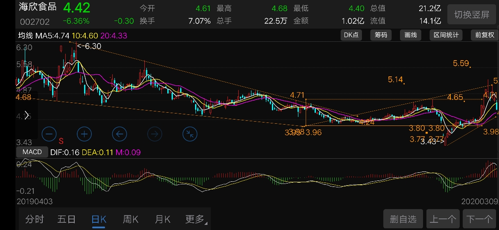Viewport: 499px width, 230px height.
Task: Zoom in chart with plus icon
Action: tap(85, 134)
